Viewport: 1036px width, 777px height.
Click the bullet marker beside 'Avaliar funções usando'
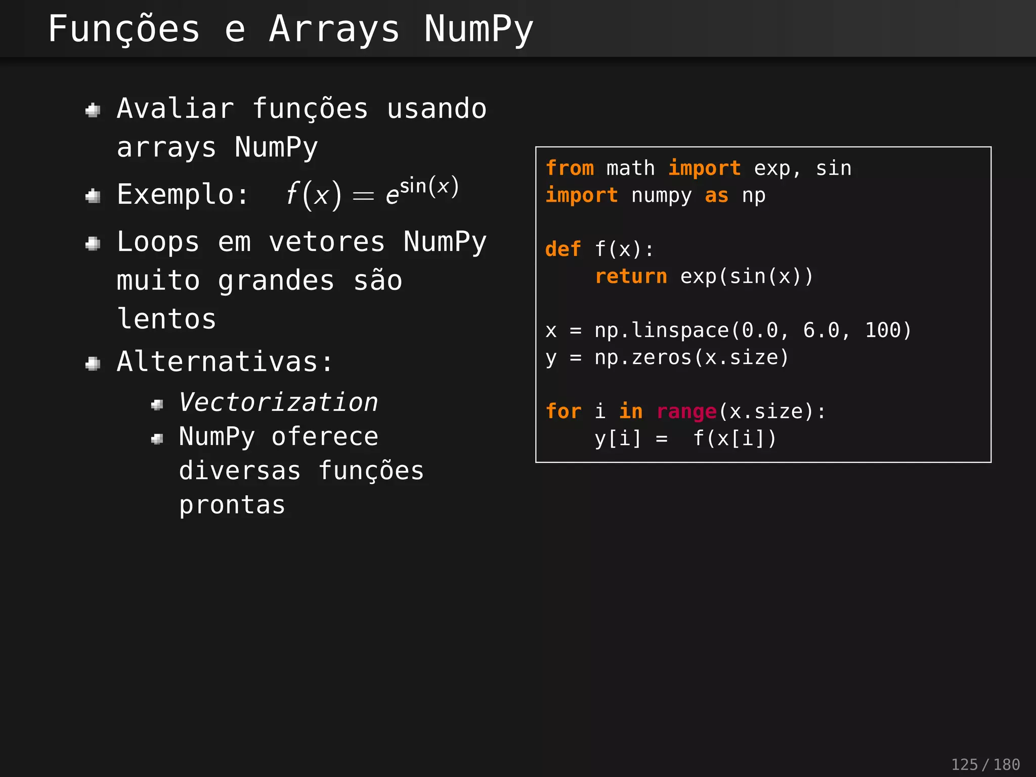[x=93, y=110]
